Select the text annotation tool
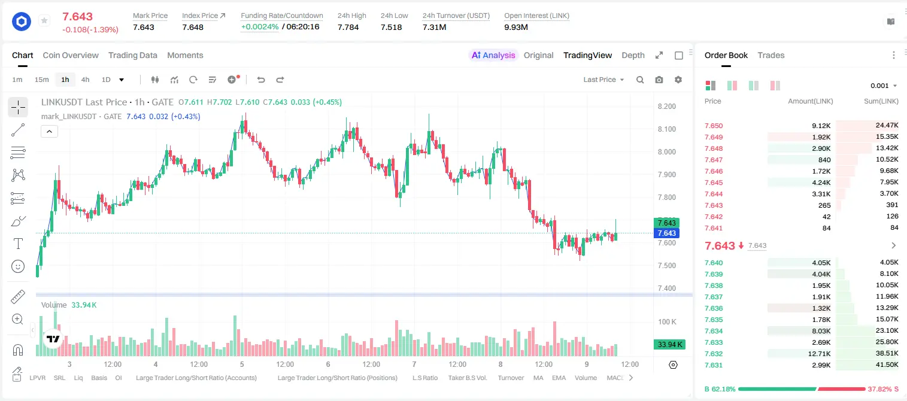Viewport: 907px width, 401px height. tap(18, 244)
